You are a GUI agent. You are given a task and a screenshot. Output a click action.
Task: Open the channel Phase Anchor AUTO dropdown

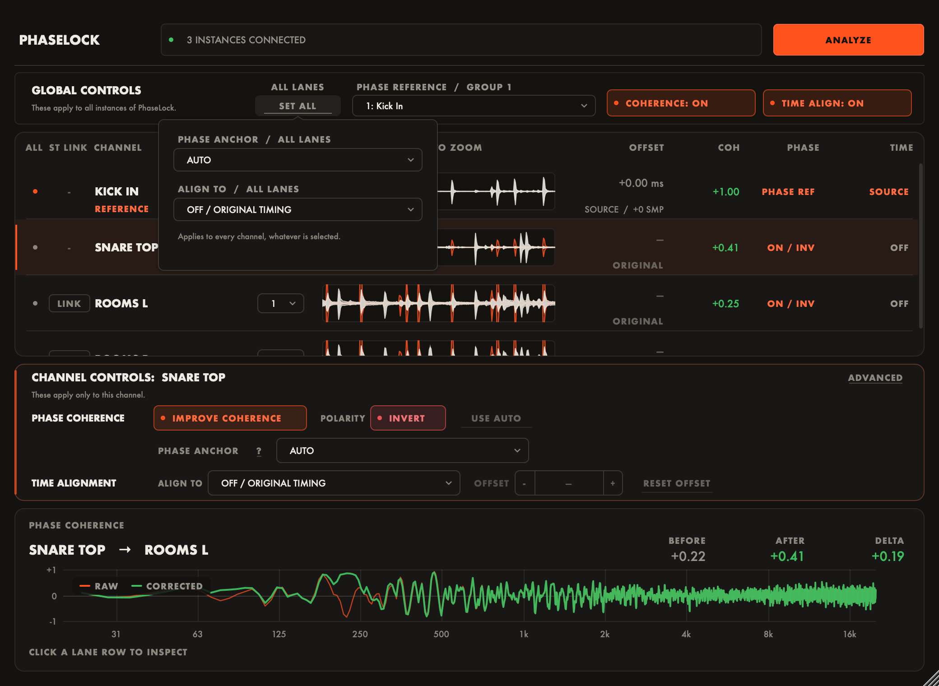coord(402,450)
